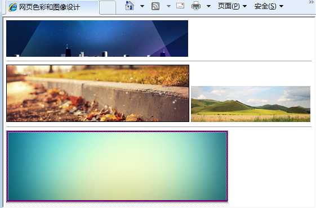This screenshot has height=208, width=316.
Task: Go to the home page icon
Action: (130, 6)
